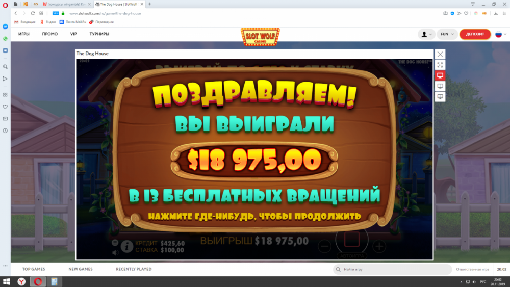Click the Slot Wolf Casino logo
The width and height of the screenshot is (510, 287).
(260, 37)
